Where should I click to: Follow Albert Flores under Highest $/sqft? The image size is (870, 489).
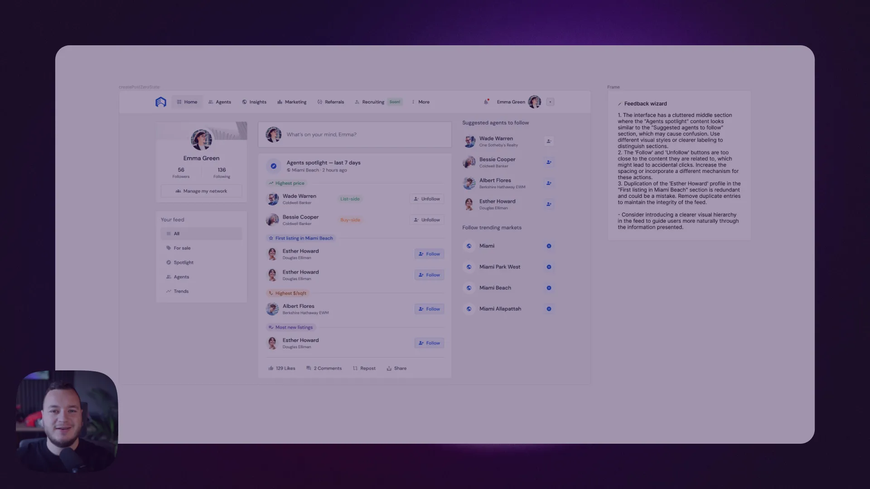tap(429, 309)
